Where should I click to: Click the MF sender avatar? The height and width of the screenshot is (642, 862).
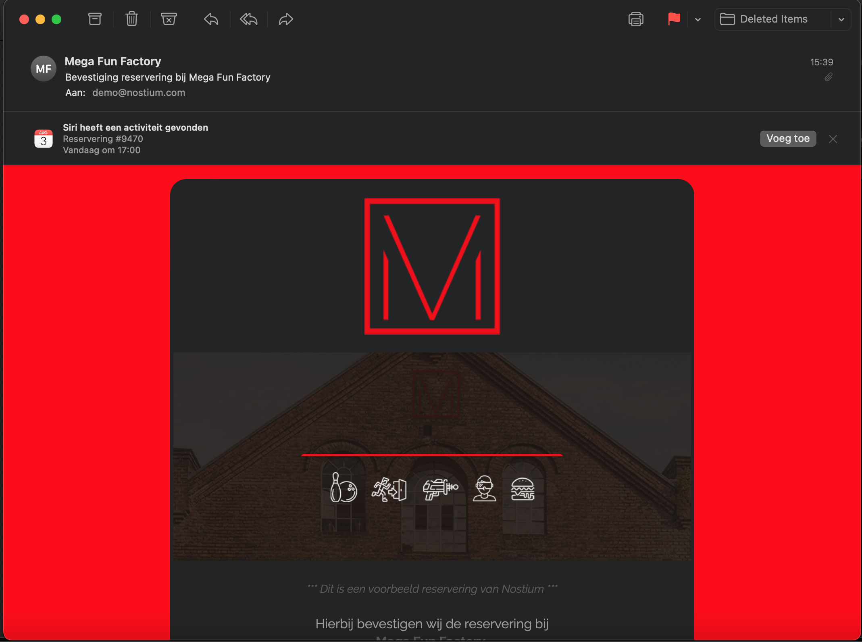tap(44, 69)
